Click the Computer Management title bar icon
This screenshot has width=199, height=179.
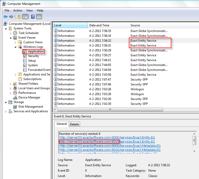tap(4, 4)
